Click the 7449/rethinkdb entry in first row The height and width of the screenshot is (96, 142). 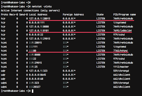point(123,19)
